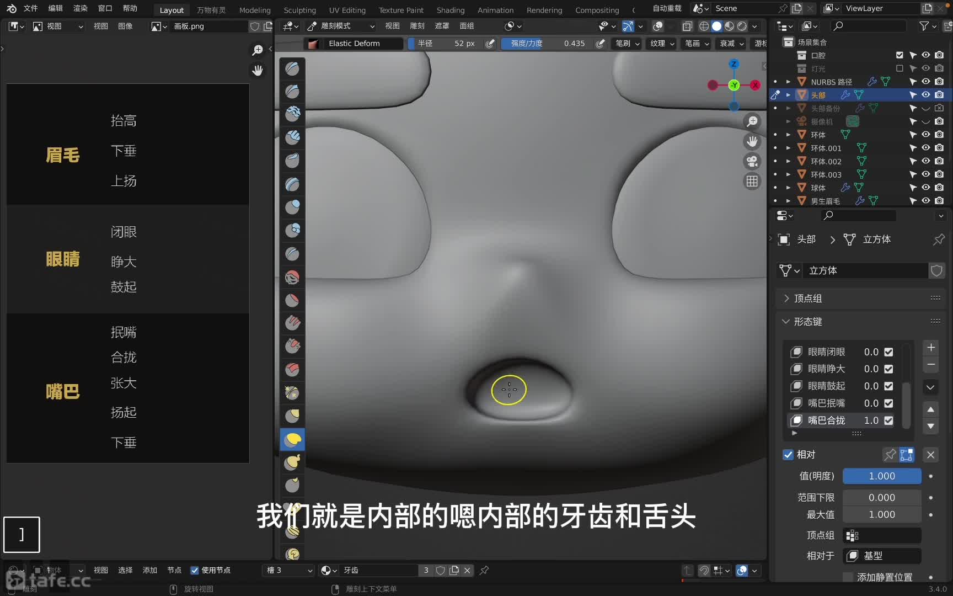Open the 渲染 menu
Screen dimensions: 953x596
pos(81,8)
